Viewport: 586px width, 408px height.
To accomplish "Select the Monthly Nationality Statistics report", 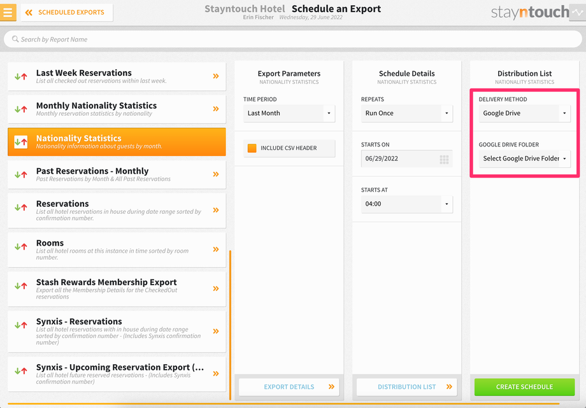I will (117, 109).
